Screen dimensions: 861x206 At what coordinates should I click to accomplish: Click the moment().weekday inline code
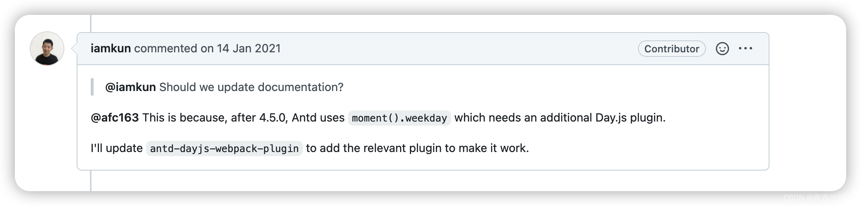(399, 118)
